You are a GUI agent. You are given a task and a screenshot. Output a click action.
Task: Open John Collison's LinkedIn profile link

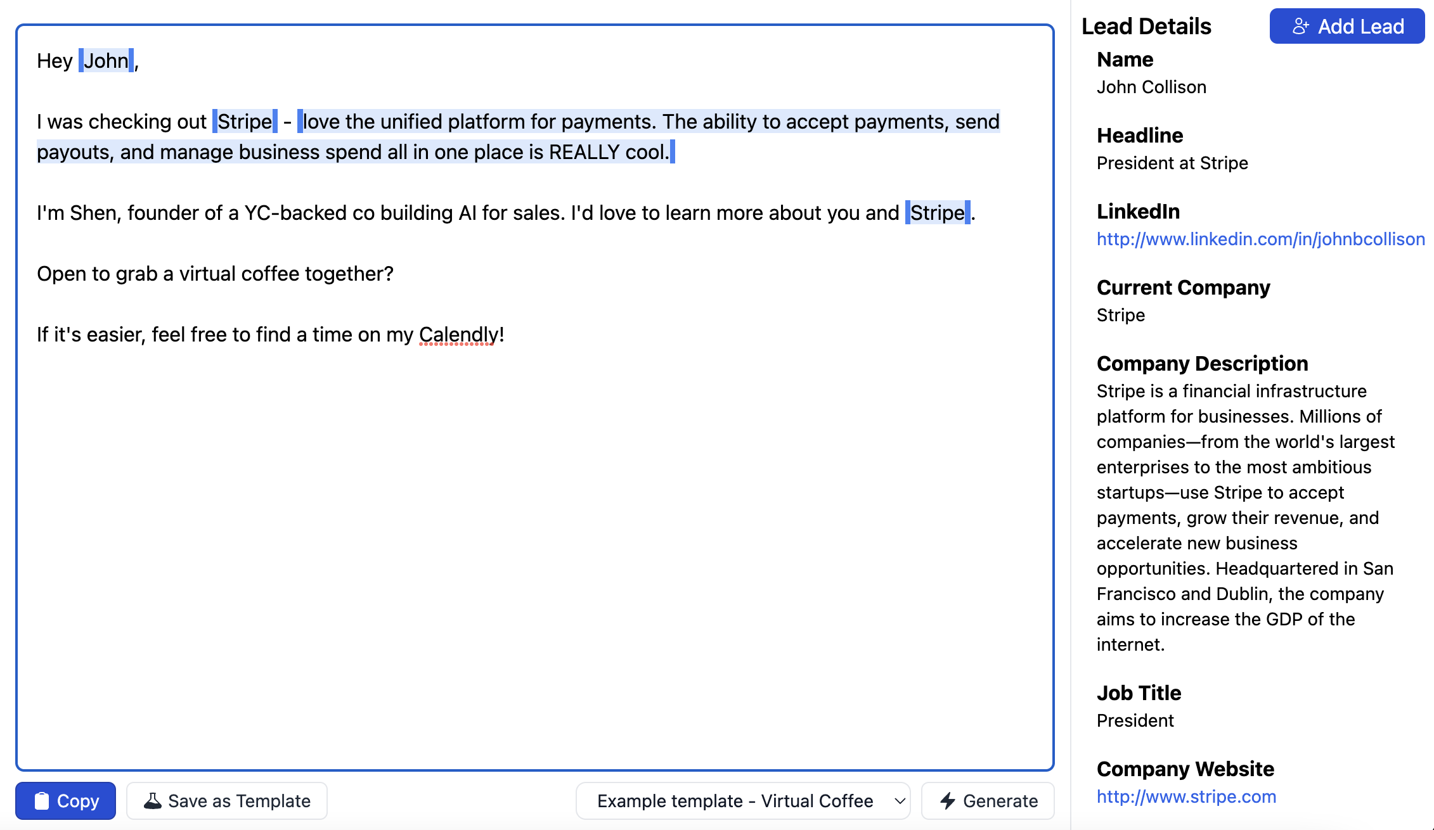pos(1260,239)
